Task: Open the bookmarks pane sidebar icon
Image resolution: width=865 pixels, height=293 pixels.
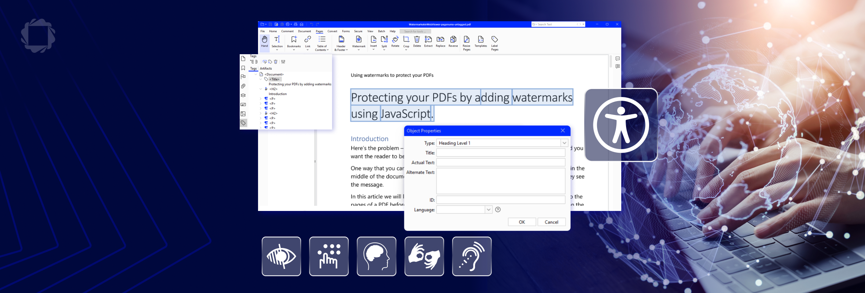Action: click(x=243, y=68)
